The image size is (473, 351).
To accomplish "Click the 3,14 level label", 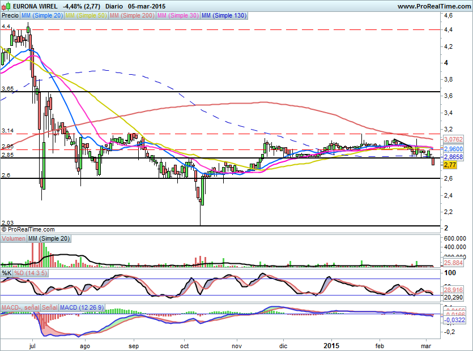I will (7, 131).
